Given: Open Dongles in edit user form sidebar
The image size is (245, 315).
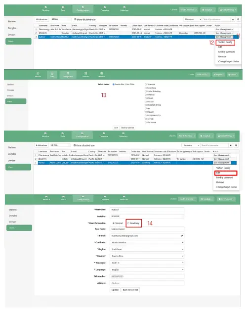Looking at the screenshot, I should tap(13, 216).
